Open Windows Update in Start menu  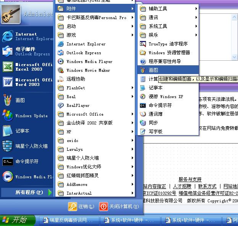[27, 116]
